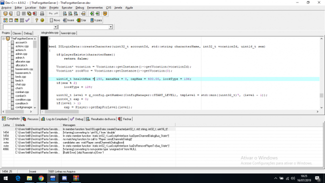Viewport: 325px width, 183px height.
Task: Click the print icon in toolbar
Action: pyautogui.click(x=42, y=13)
